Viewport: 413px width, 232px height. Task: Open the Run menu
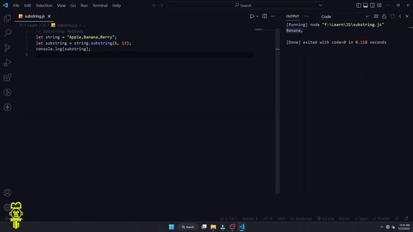(x=84, y=6)
